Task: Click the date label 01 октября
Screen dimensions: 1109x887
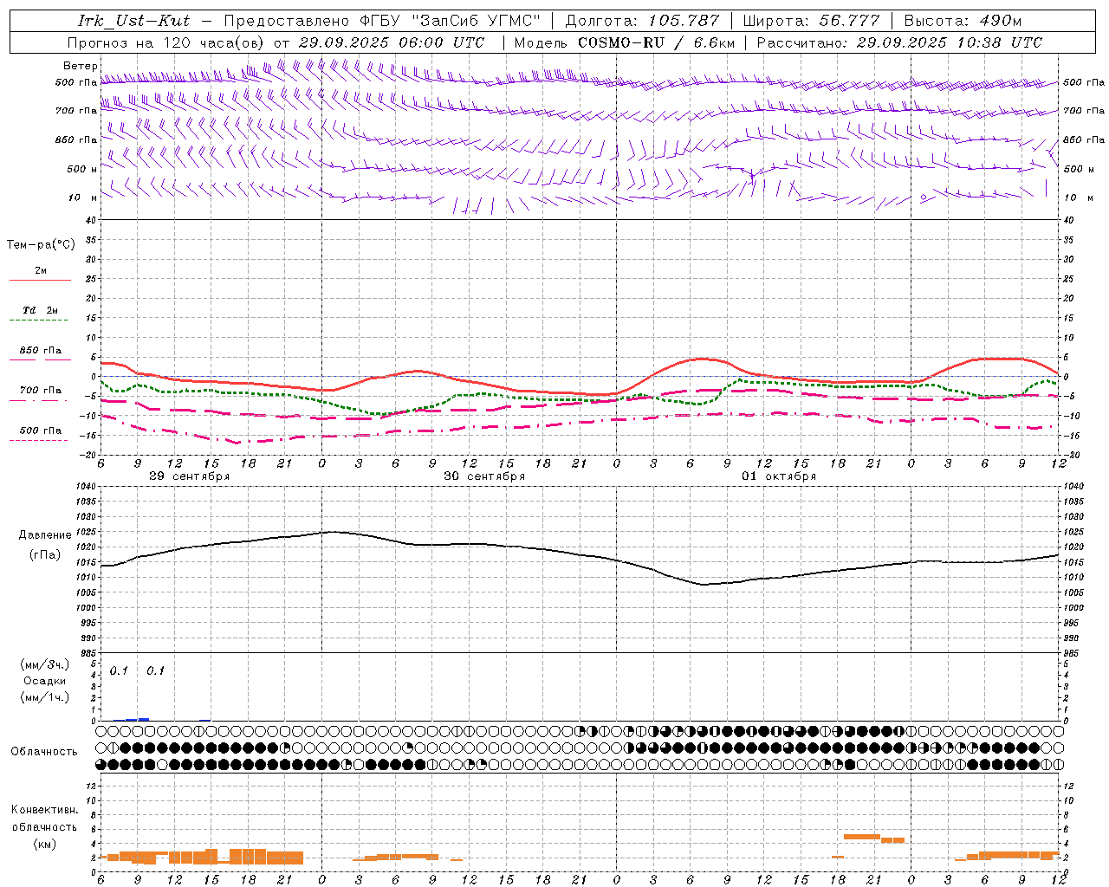Action: click(x=779, y=476)
